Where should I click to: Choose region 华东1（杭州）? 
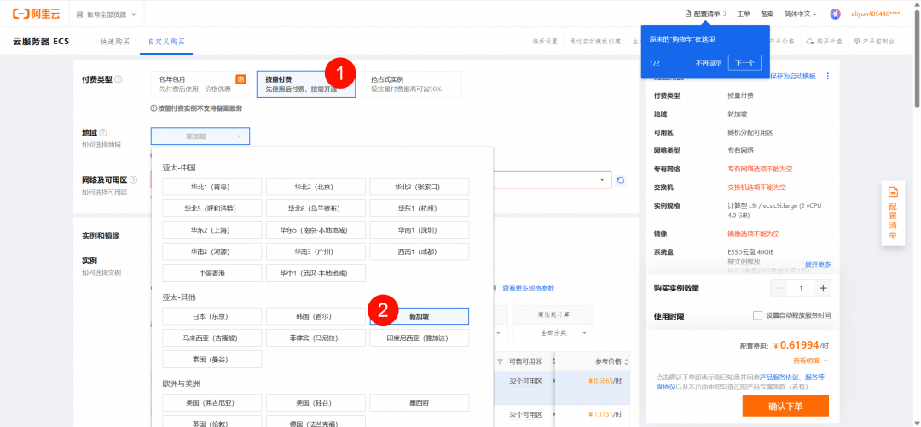[x=420, y=209]
